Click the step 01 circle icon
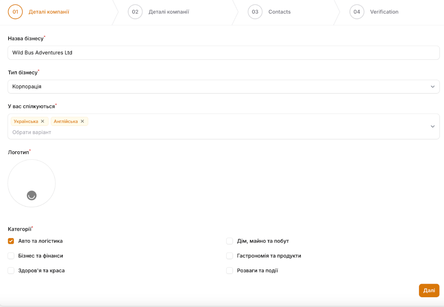 pos(16,12)
